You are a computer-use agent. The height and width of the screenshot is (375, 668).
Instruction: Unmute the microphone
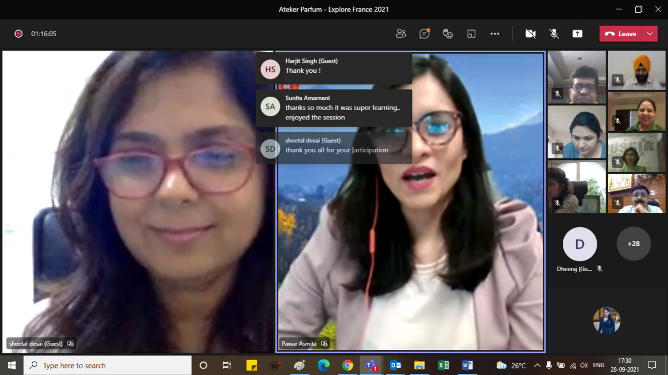click(x=554, y=34)
